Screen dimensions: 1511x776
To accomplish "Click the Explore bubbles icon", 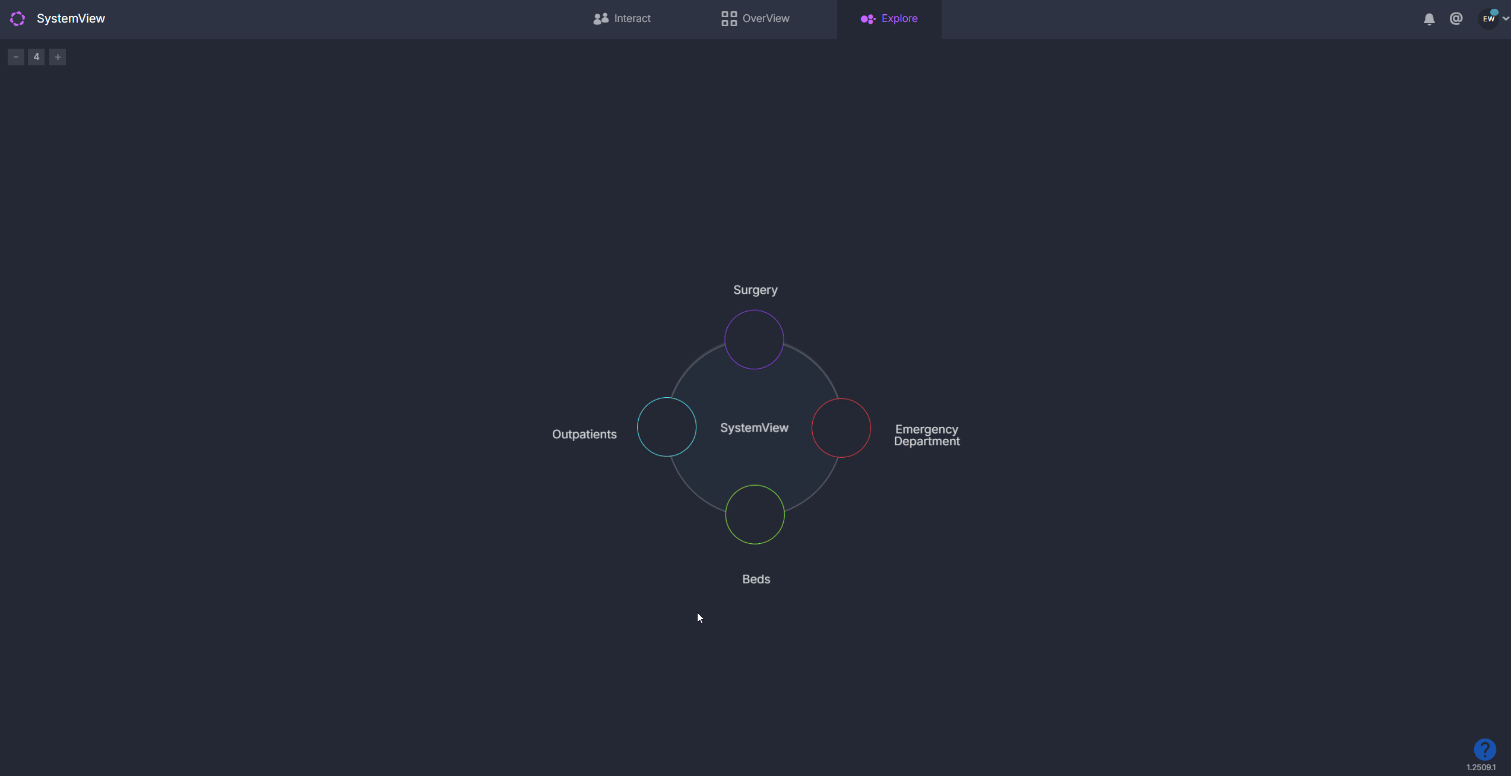I will click(867, 19).
